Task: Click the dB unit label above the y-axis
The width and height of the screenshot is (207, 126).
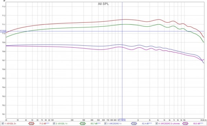Action: 4,1
